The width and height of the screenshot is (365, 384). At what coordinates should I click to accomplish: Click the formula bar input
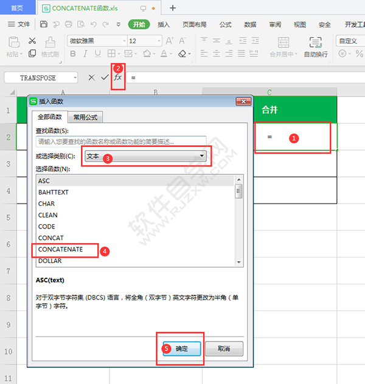(246, 78)
